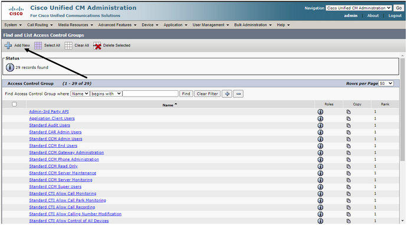Open the User Management menu
This screenshot has height=225, width=407.
pyautogui.click(x=211, y=25)
